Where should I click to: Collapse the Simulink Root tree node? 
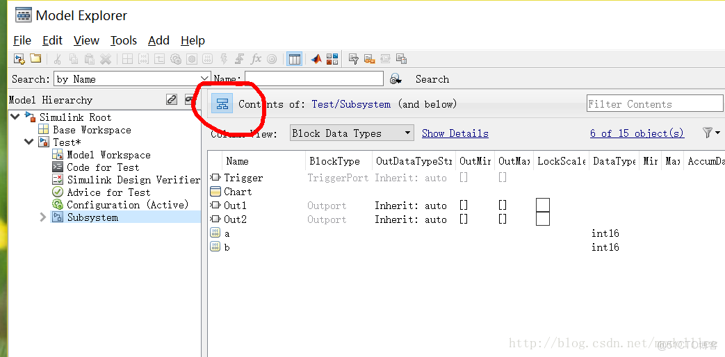click(15, 117)
